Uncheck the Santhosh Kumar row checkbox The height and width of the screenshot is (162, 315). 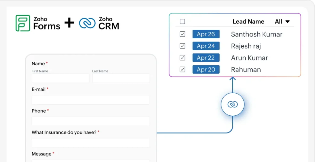182,34
